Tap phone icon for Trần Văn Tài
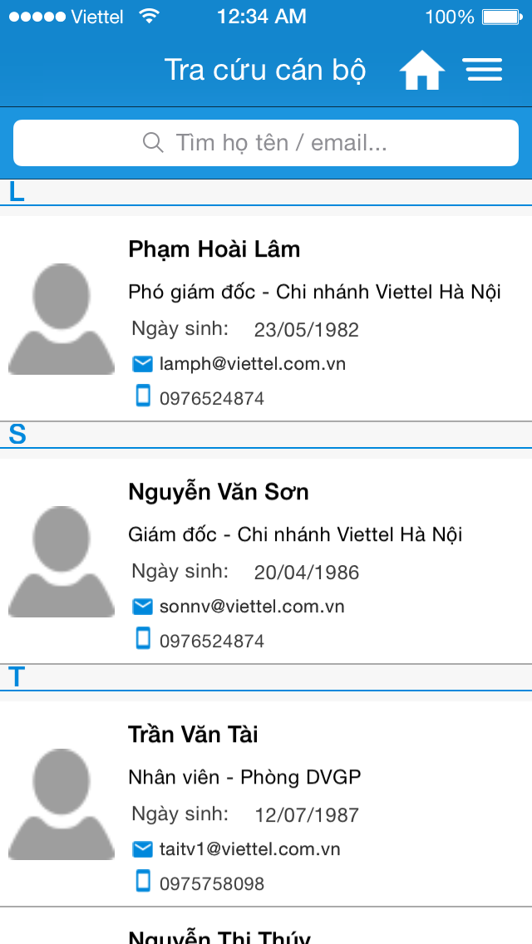The width and height of the screenshot is (532, 944). pos(143,882)
